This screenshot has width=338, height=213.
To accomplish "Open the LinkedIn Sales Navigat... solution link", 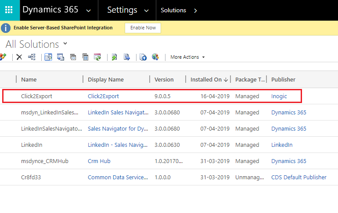I will [x=118, y=112].
